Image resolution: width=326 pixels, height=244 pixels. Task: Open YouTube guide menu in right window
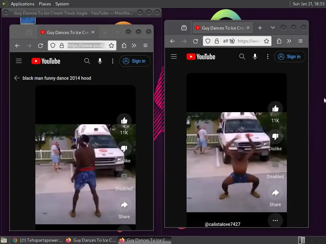tap(174, 57)
